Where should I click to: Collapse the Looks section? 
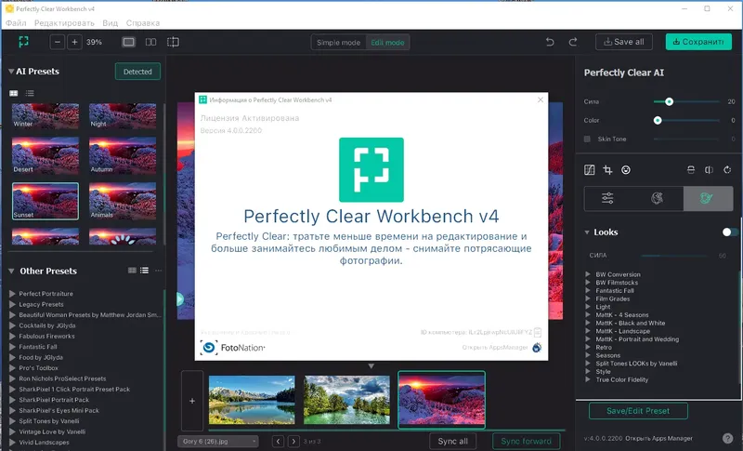tap(587, 232)
